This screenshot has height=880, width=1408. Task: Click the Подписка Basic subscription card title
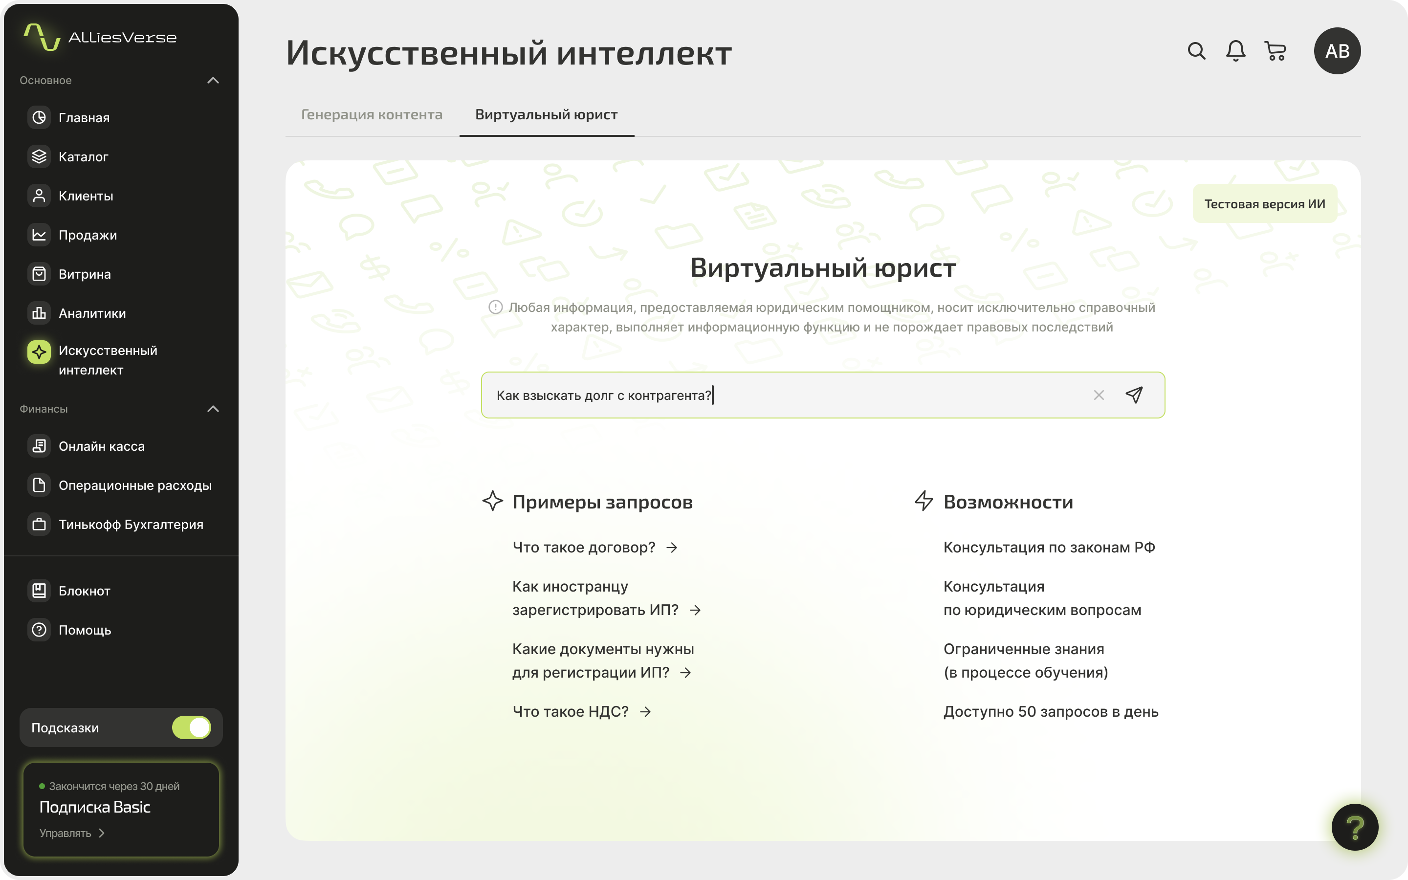[95, 807]
